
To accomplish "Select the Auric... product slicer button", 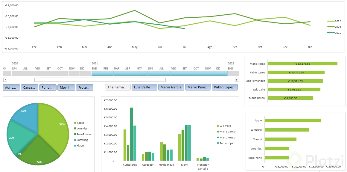I will (x=11, y=87).
